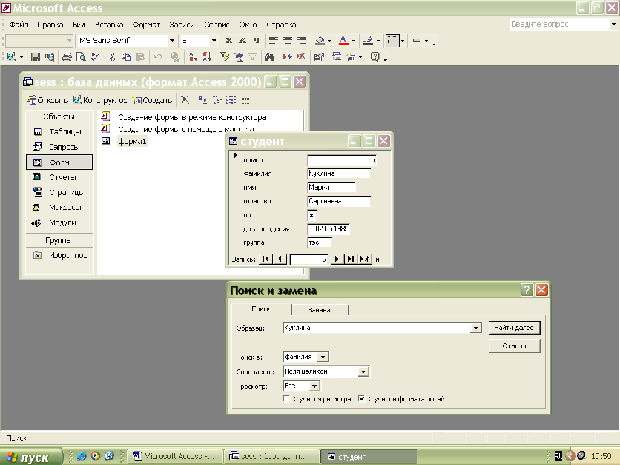Uncheck 'С учетом формата полей' checkbox
This screenshot has height=465, width=620.
coord(361,399)
